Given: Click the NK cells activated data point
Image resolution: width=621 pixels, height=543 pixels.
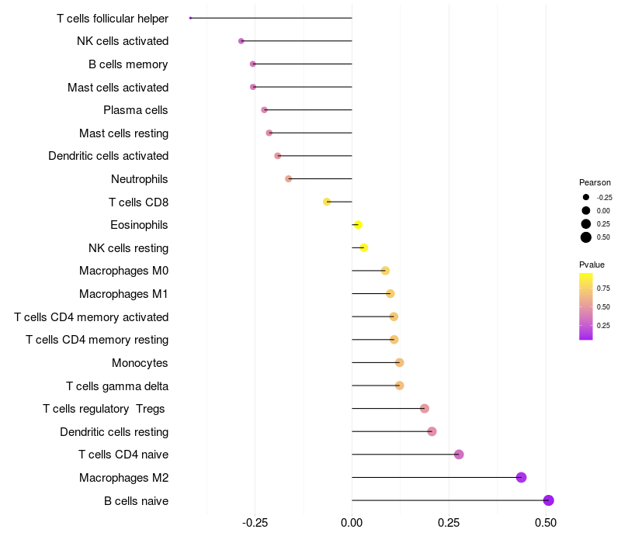Looking at the screenshot, I should click(x=241, y=41).
